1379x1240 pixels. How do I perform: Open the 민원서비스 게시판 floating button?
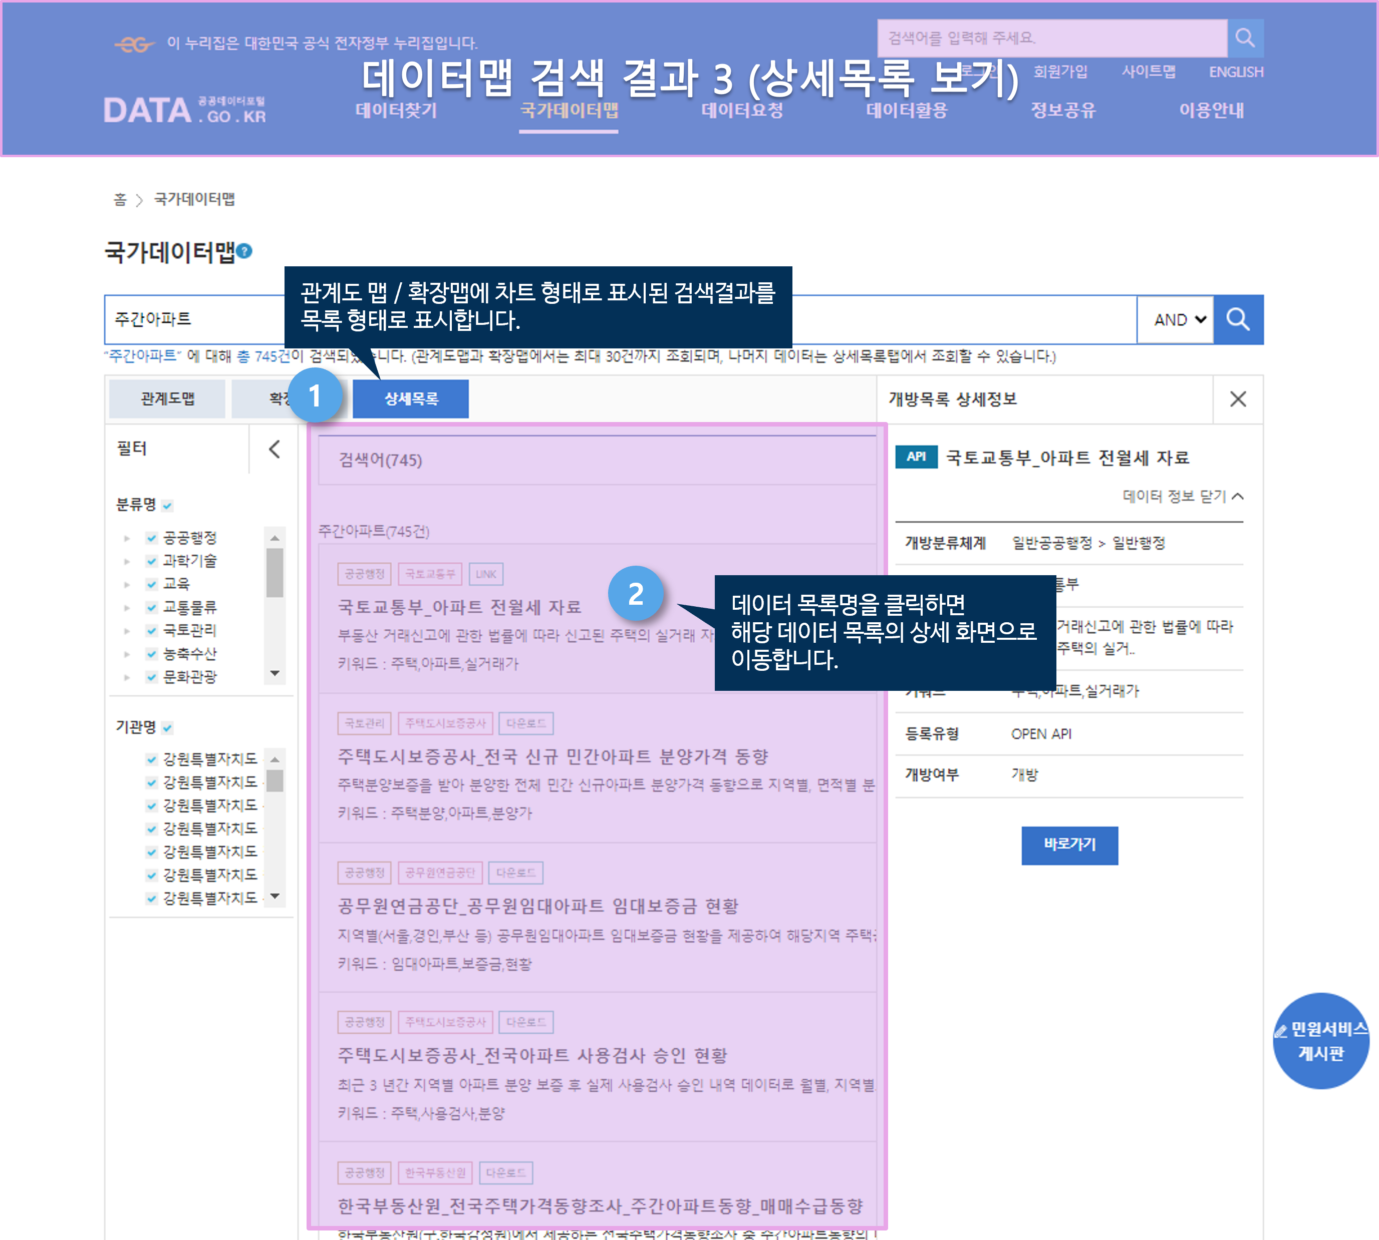point(1320,1040)
